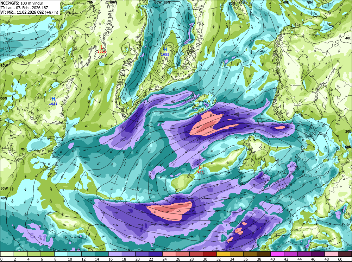Click the '50N' label on the left edge

pos(4,98)
